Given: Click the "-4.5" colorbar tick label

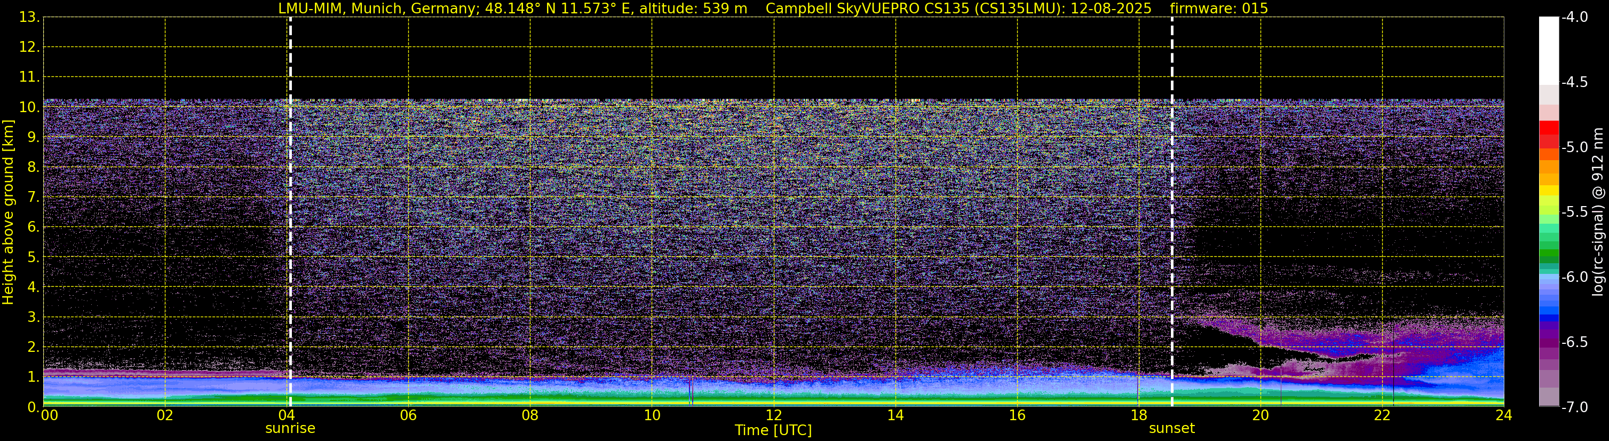Looking at the screenshot, I should (x=1575, y=82).
